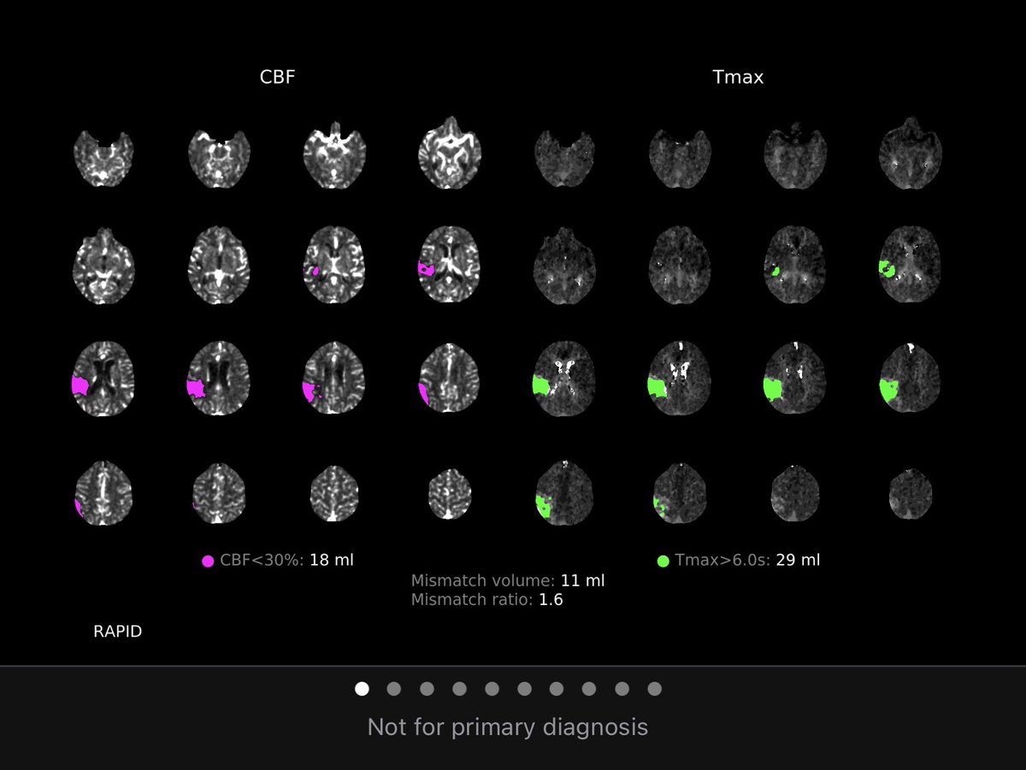The width and height of the screenshot is (1026, 770).
Task: Select the sixth page indicator dot
Action: tap(524, 689)
